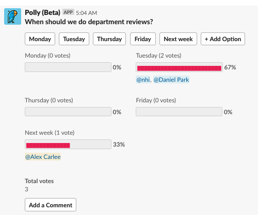
Task: Click the + Add Option button
Action: pos(223,39)
